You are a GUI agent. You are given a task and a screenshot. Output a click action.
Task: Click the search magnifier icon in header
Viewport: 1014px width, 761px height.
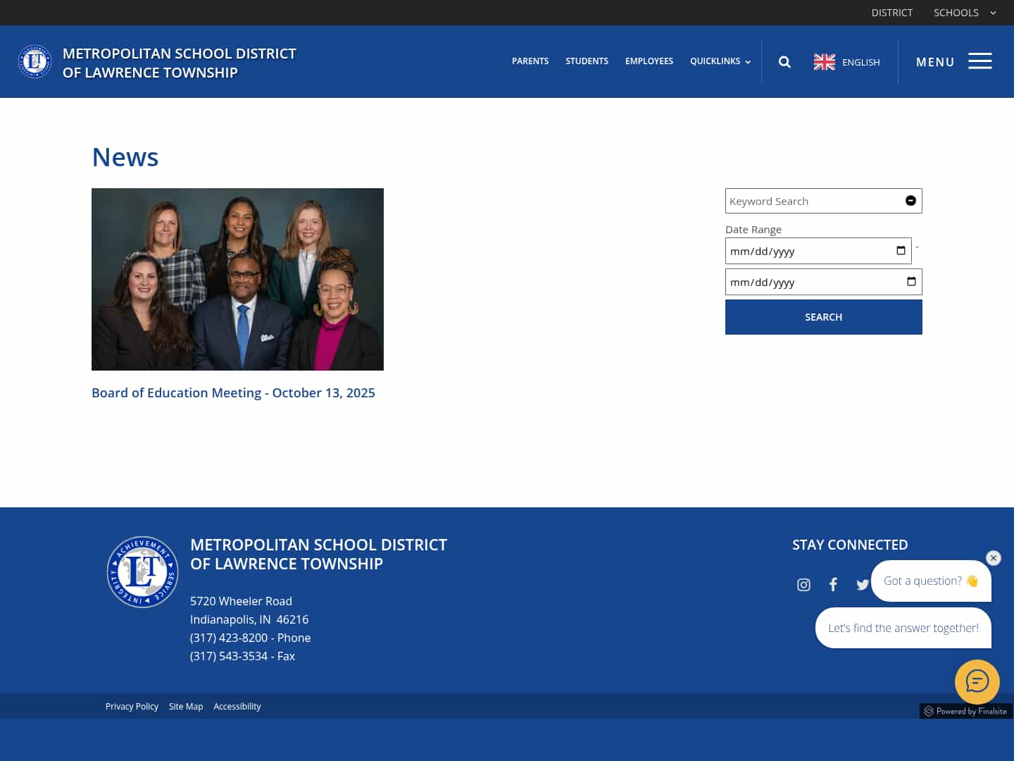coord(784,62)
